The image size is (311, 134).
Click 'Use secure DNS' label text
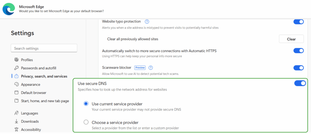pyautogui.click(x=92, y=83)
